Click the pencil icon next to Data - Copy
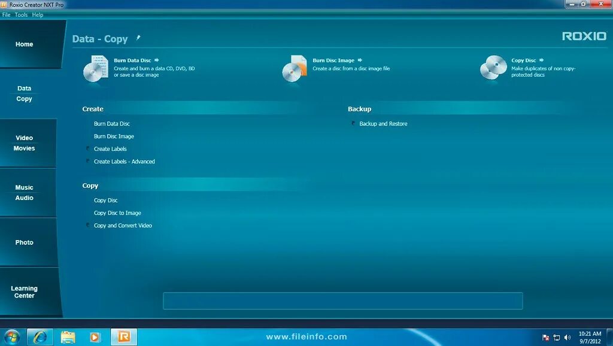Image resolution: width=613 pixels, height=346 pixels. (x=138, y=37)
